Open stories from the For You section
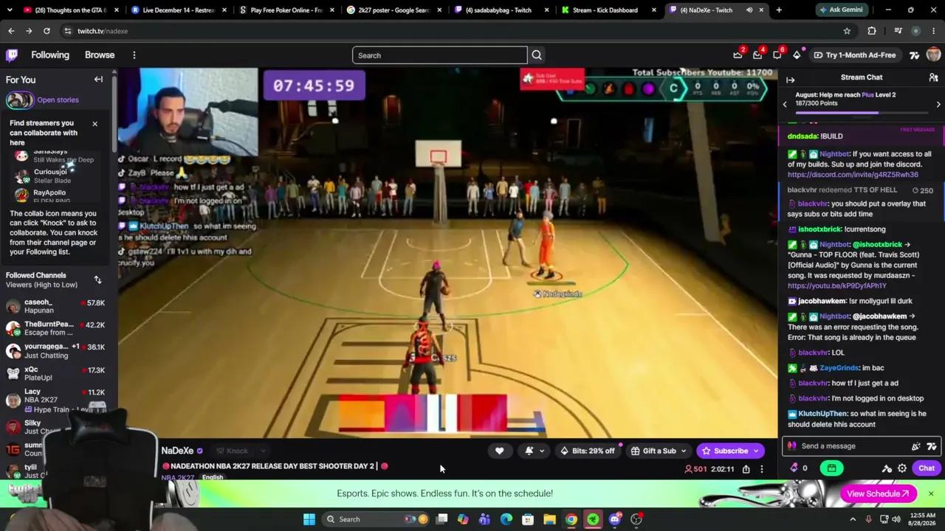The height and width of the screenshot is (531, 945). [x=58, y=100]
